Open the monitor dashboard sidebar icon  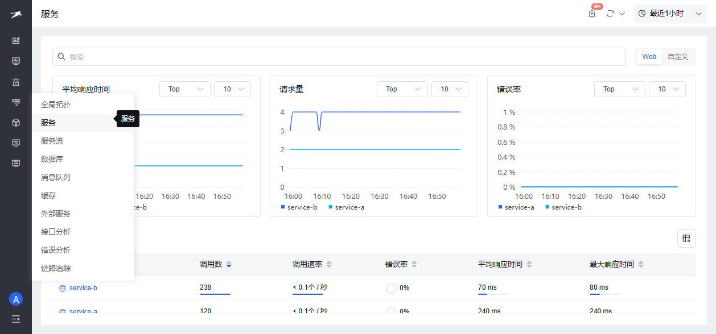point(16,61)
